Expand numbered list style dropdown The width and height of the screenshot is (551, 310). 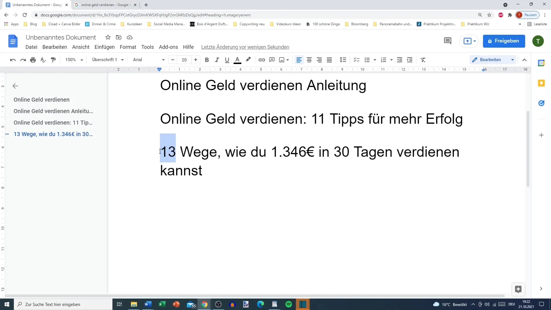click(x=391, y=60)
